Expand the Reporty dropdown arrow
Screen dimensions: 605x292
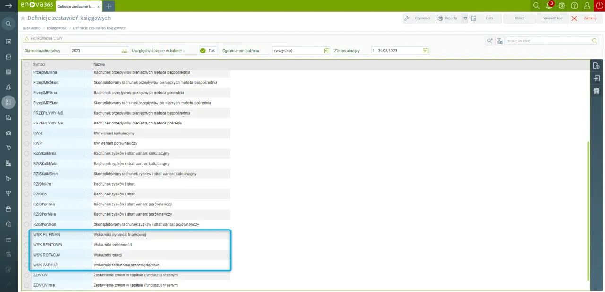coord(465,18)
